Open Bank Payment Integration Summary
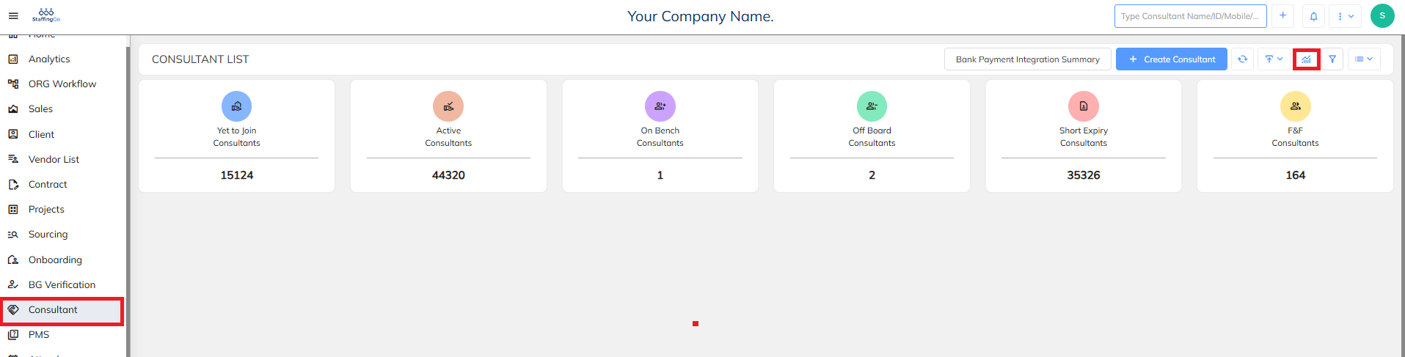Image resolution: width=1405 pixels, height=357 pixels. [1027, 59]
